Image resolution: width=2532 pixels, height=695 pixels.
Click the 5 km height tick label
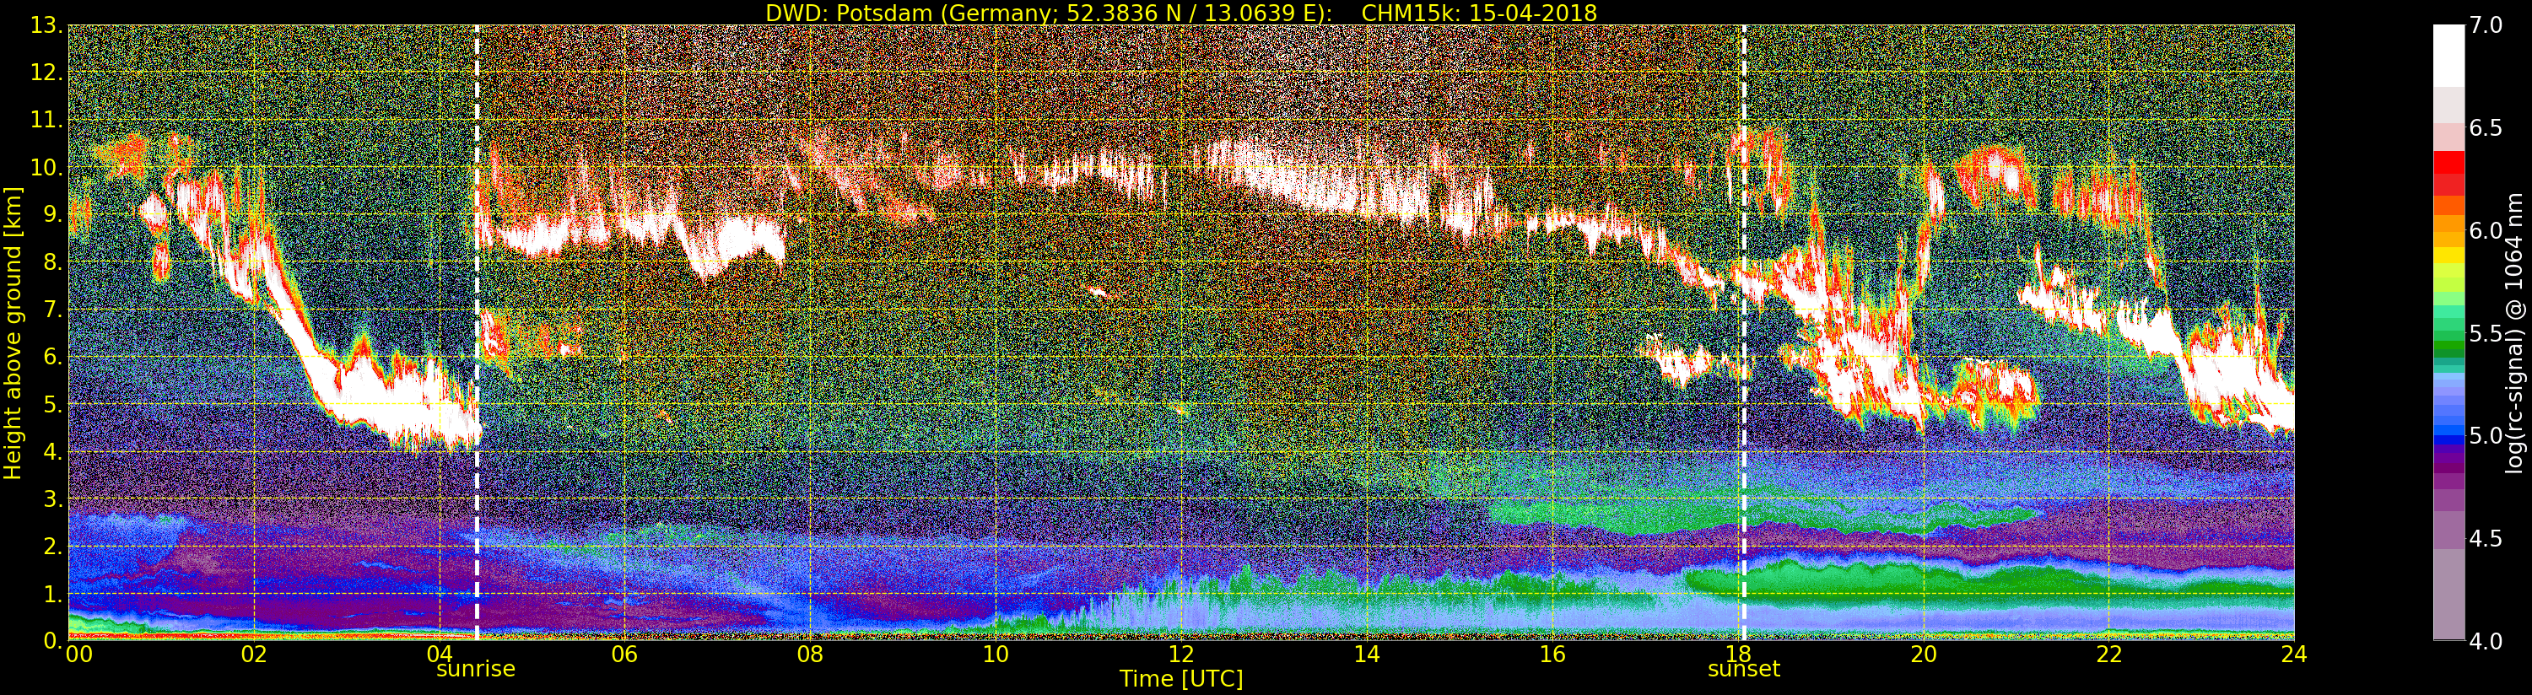(51, 405)
